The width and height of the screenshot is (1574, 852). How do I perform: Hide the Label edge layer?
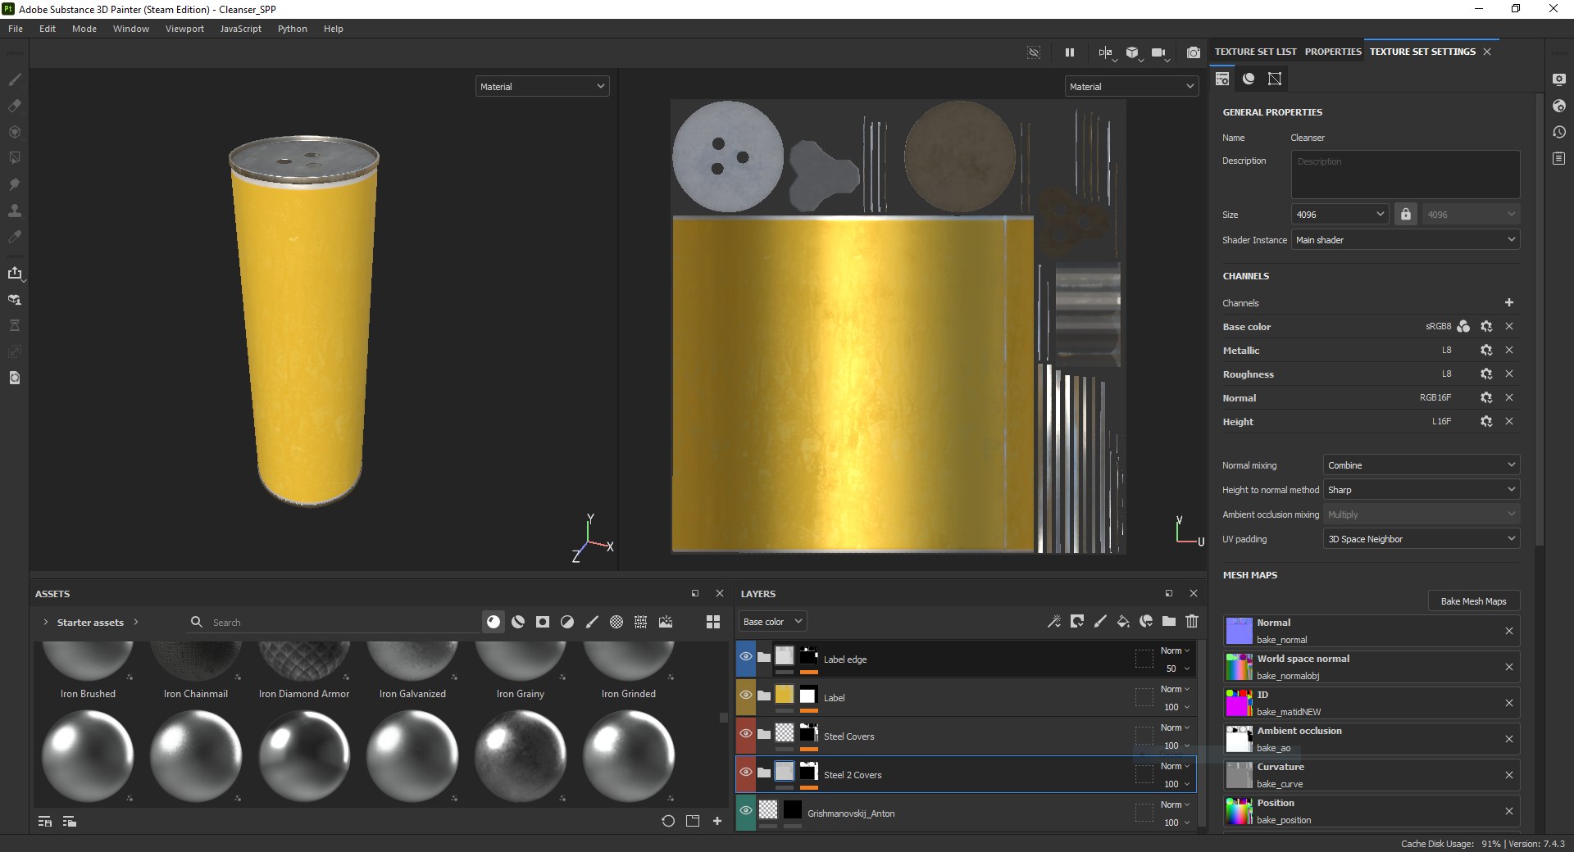pyautogui.click(x=746, y=657)
